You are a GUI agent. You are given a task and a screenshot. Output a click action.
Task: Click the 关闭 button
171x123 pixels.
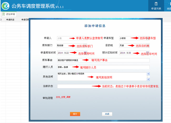coord(107,114)
